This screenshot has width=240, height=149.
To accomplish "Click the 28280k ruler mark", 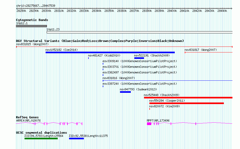I will (x=21, y=11).
